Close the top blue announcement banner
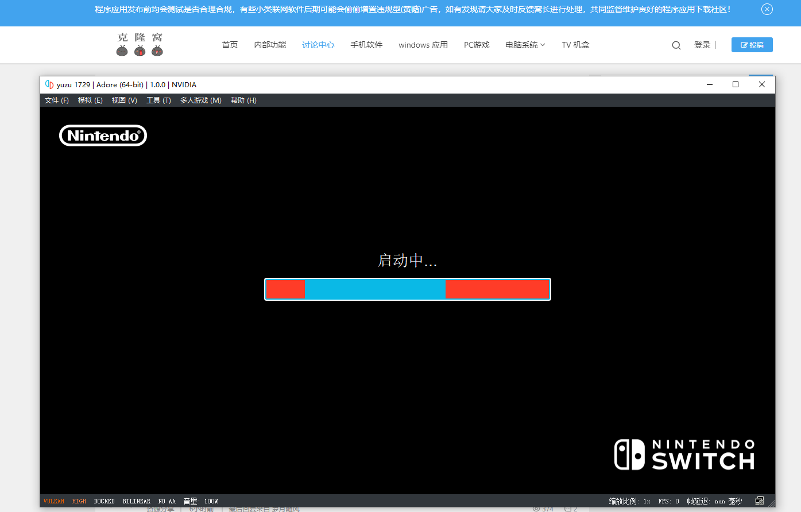 coord(767,9)
